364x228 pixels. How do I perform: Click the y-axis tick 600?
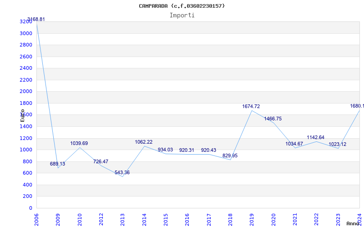(x=28, y=173)
